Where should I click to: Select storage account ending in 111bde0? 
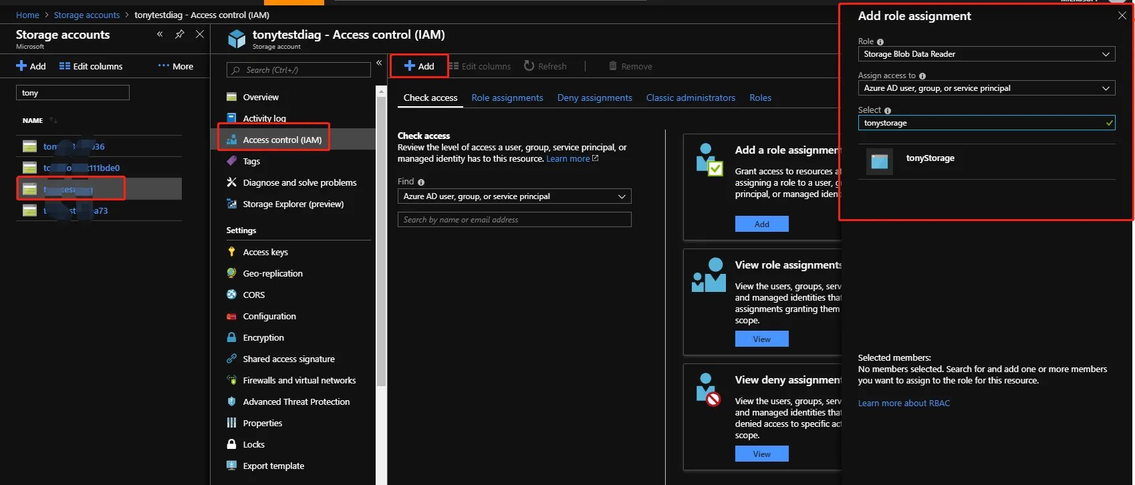coord(99,168)
